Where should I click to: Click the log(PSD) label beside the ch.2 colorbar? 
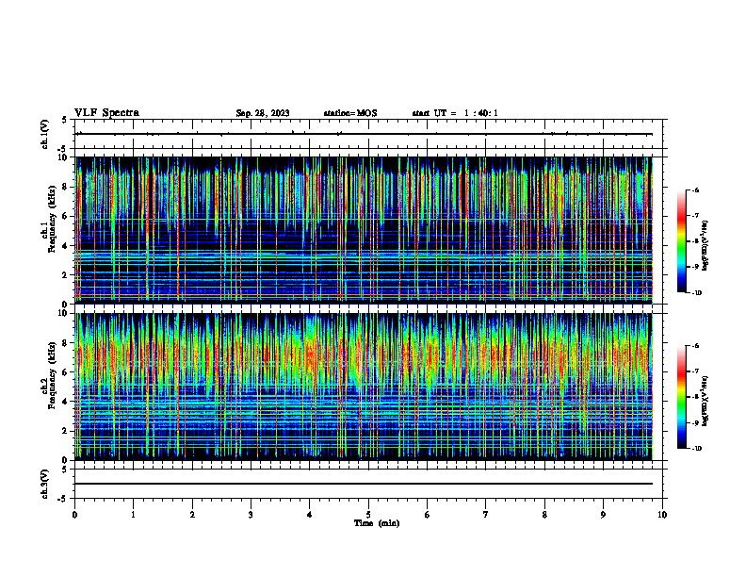(x=705, y=401)
